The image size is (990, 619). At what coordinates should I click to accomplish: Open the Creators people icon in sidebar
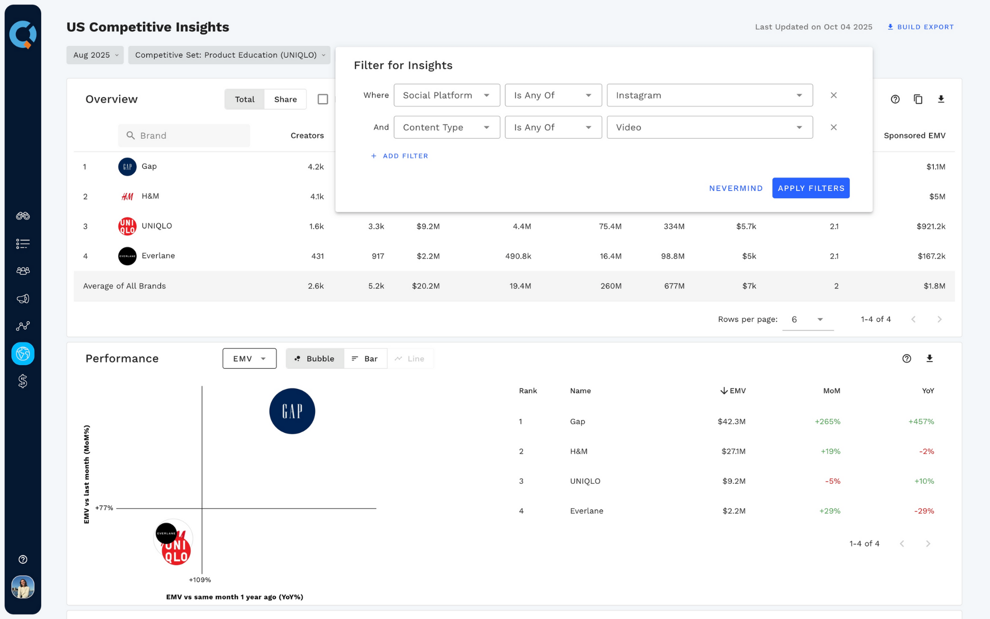[23, 271]
